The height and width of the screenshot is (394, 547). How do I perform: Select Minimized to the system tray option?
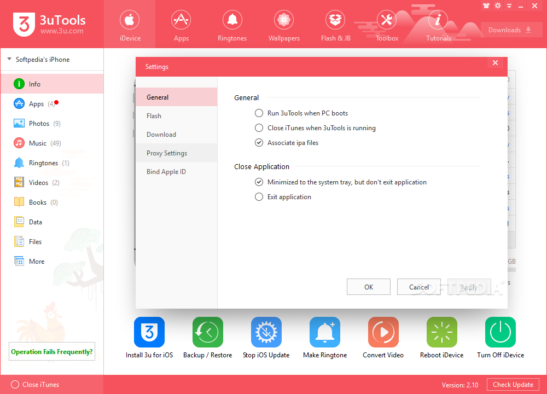(259, 182)
